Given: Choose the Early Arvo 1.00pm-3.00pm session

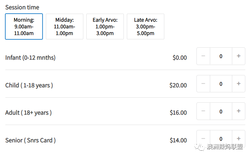Looking at the screenshot, I should coord(105,26).
